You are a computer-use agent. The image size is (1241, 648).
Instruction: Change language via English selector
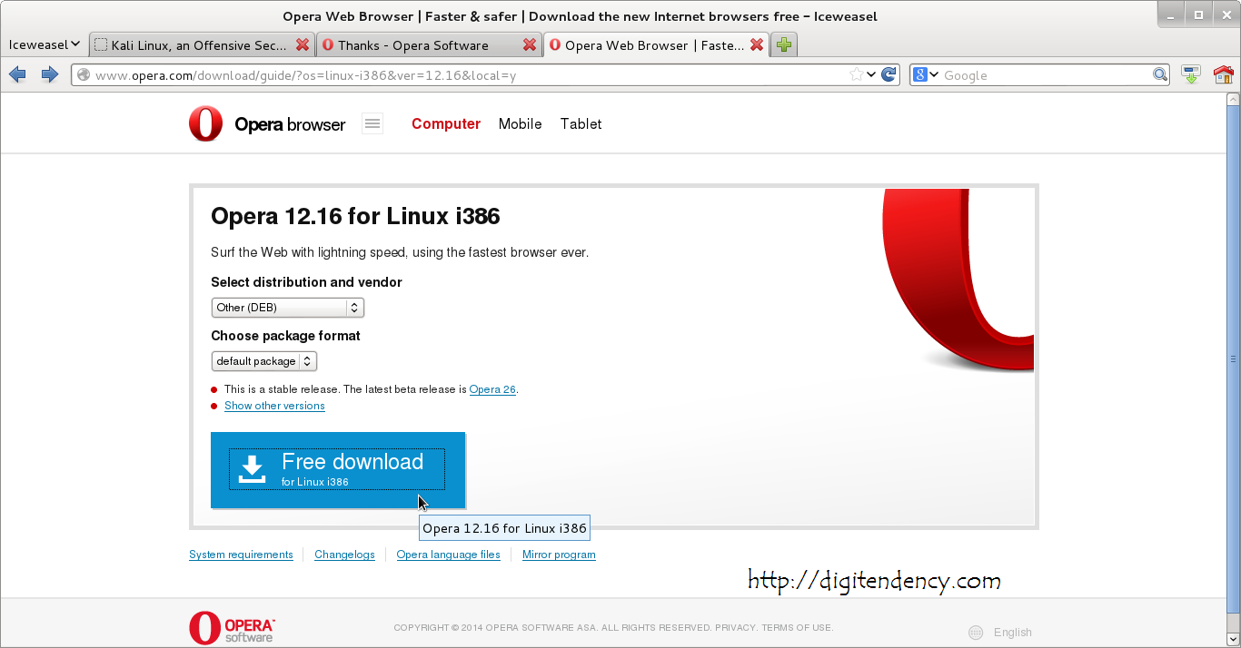(1013, 633)
